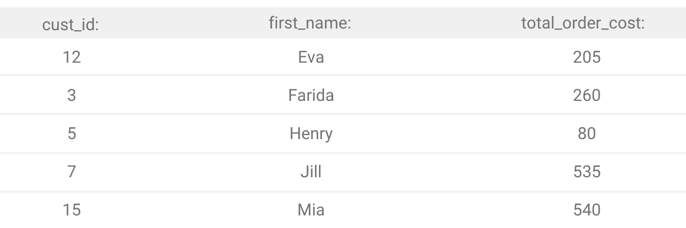Viewport: 686px width, 228px height.
Task: Click the order cost value 80
Action: pos(587,133)
